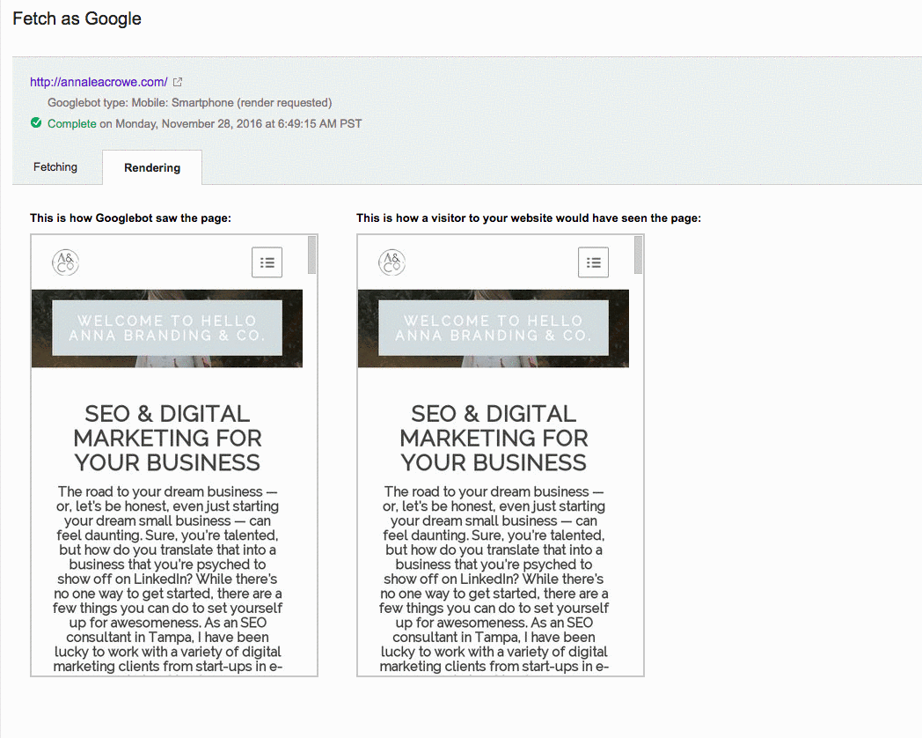
Task: Click the green Complete checkmark icon
Action: [36, 123]
